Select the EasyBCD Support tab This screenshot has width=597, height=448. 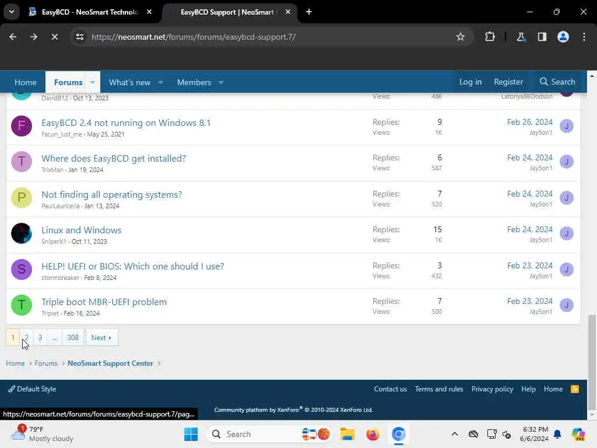click(229, 12)
